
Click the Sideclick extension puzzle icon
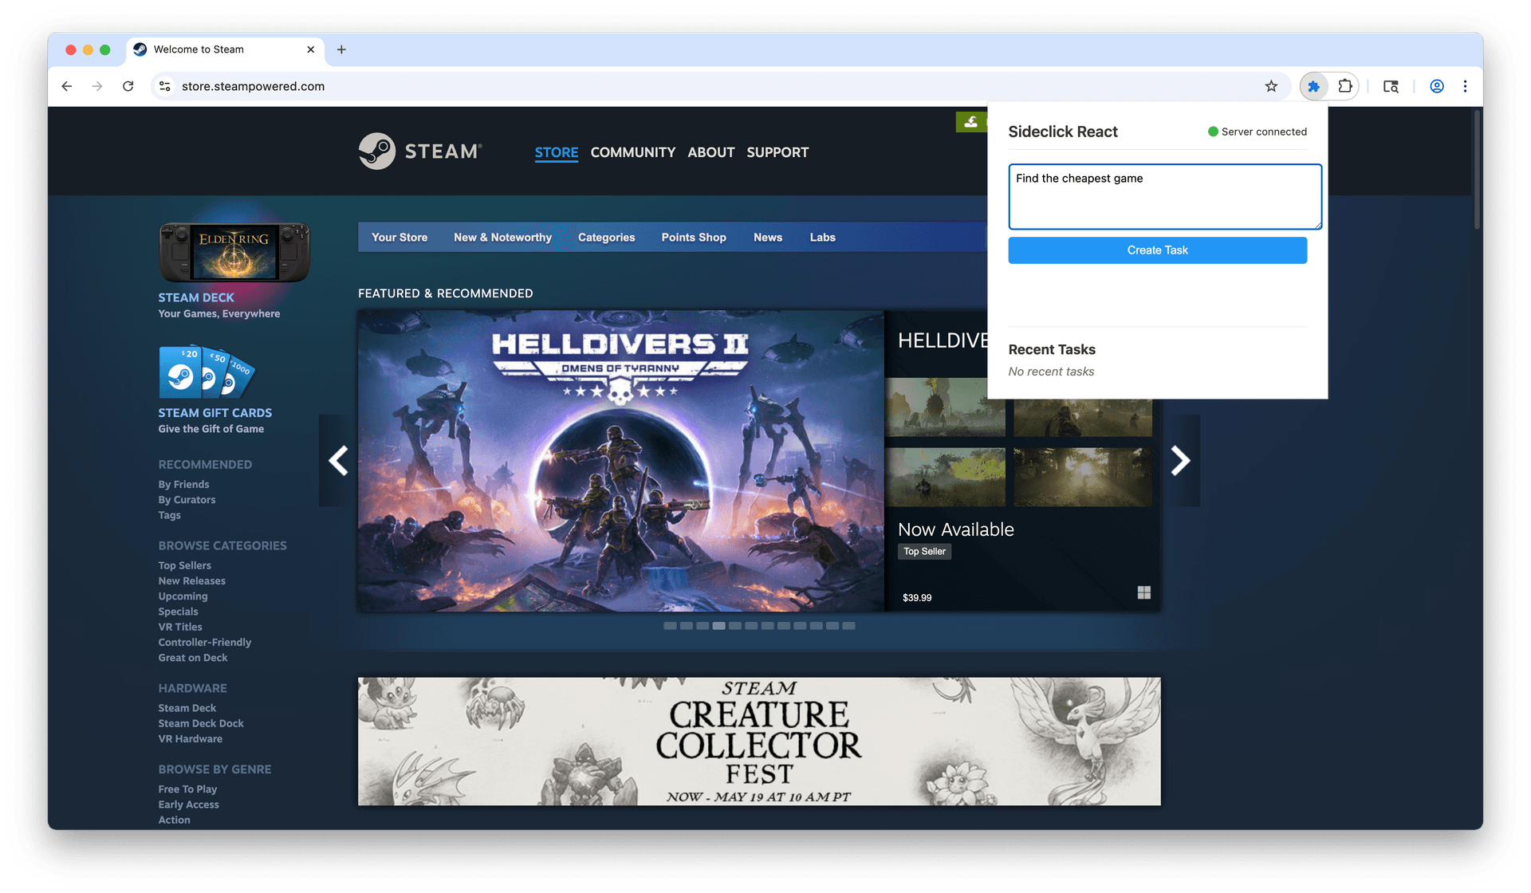(1313, 86)
